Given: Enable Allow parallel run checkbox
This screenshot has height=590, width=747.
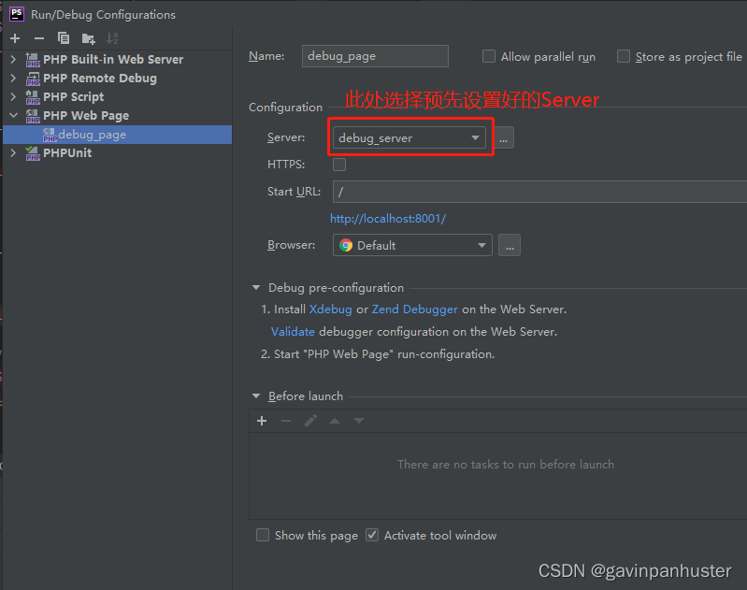Looking at the screenshot, I should click(x=489, y=56).
